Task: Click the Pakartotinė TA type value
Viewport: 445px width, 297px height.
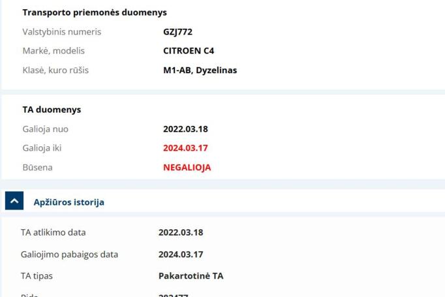Action: (x=191, y=275)
